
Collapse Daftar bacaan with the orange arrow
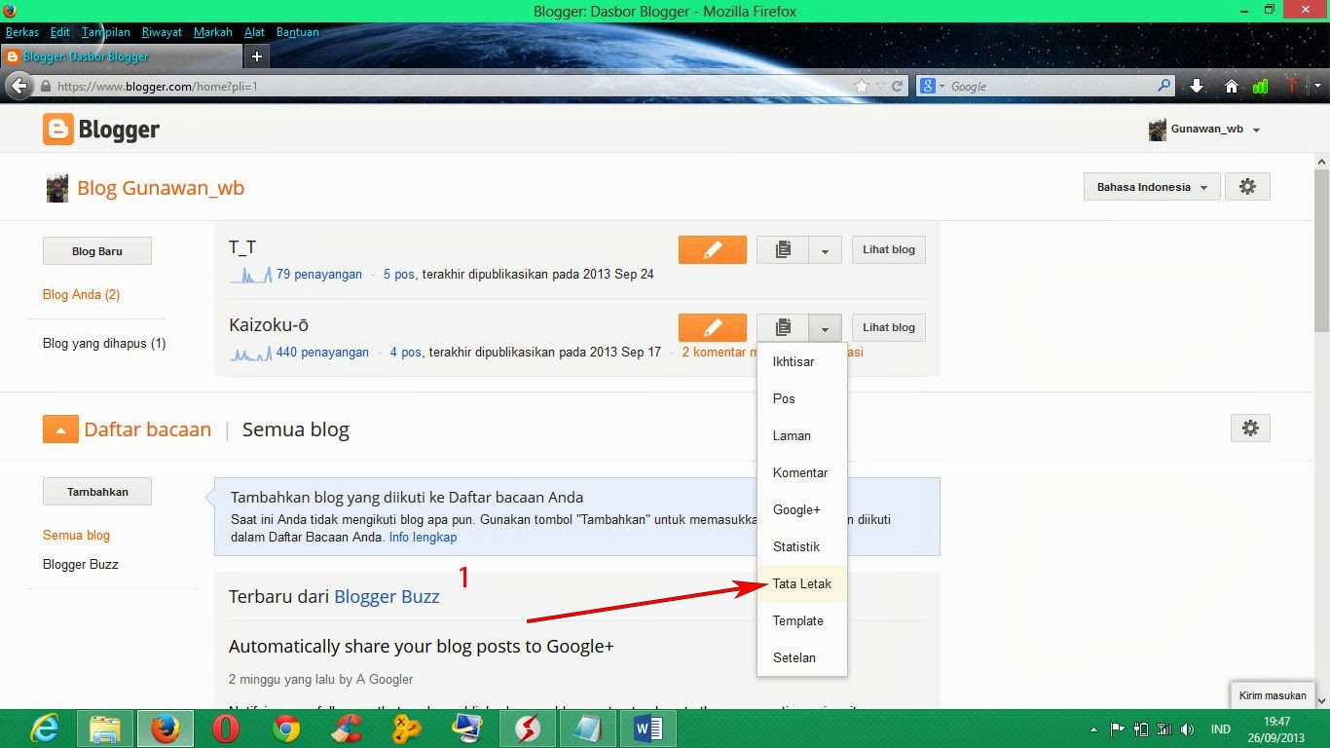[x=59, y=428]
